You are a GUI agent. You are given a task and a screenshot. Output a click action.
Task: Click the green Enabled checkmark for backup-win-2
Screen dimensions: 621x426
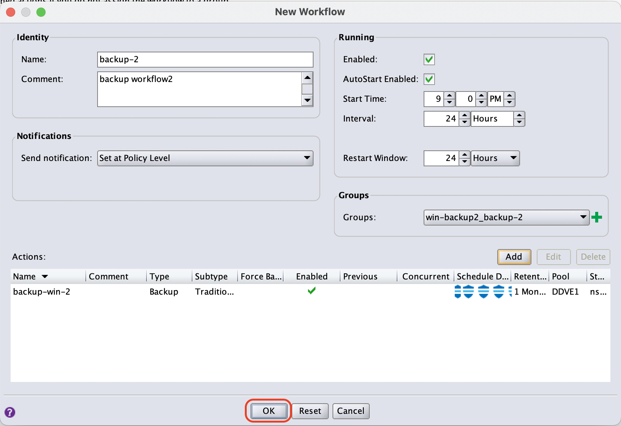pos(312,291)
